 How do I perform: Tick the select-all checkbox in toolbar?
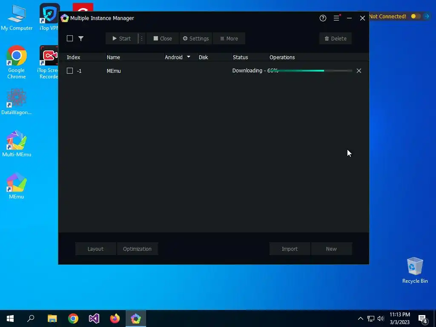pos(70,38)
